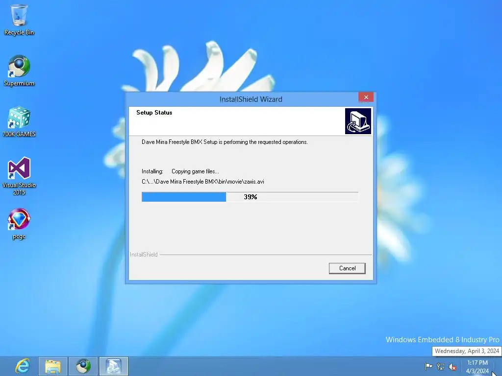
Task: Open File Explorer from the taskbar
Action: tap(53, 366)
